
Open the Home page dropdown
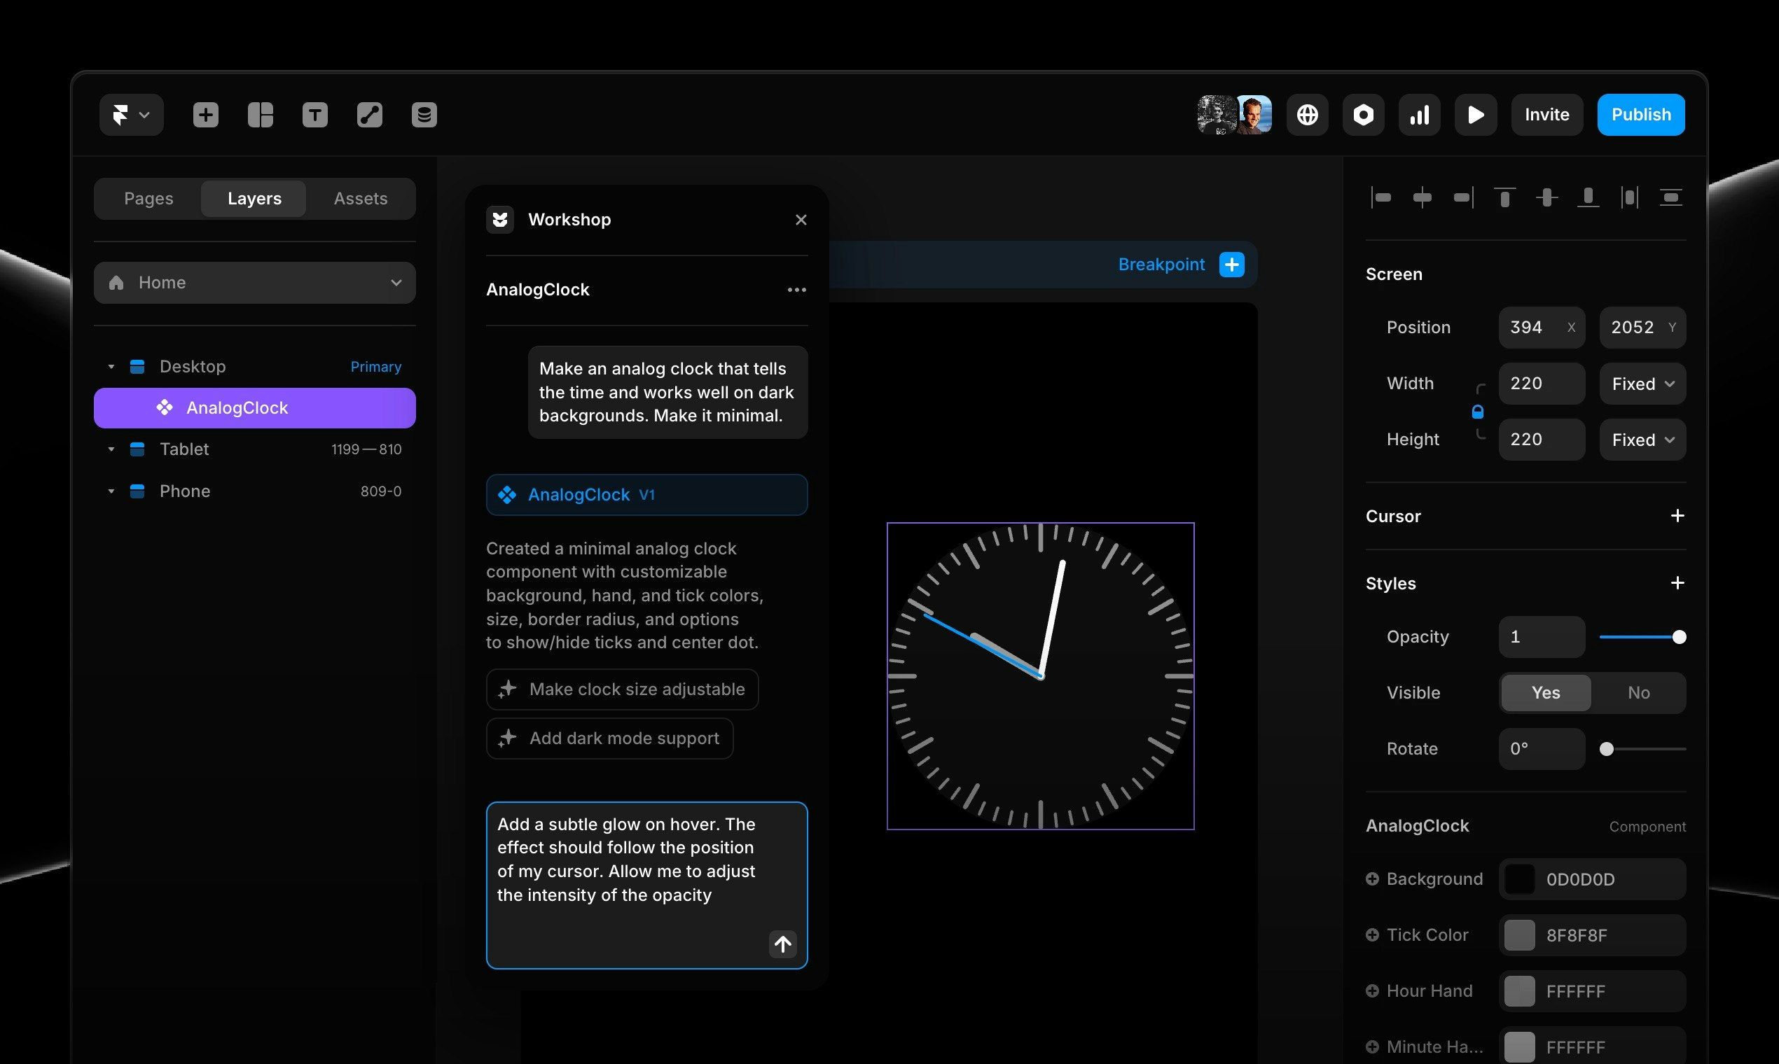pyautogui.click(x=255, y=283)
